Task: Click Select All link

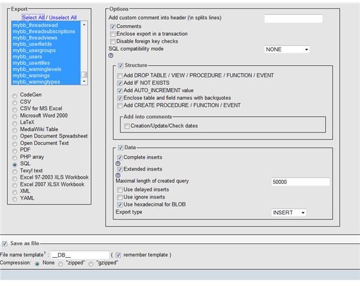Action: pyautogui.click(x=33, y=17)
